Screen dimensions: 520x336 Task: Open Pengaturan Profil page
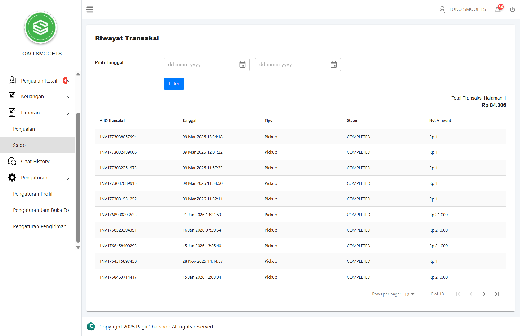(33, 194)
